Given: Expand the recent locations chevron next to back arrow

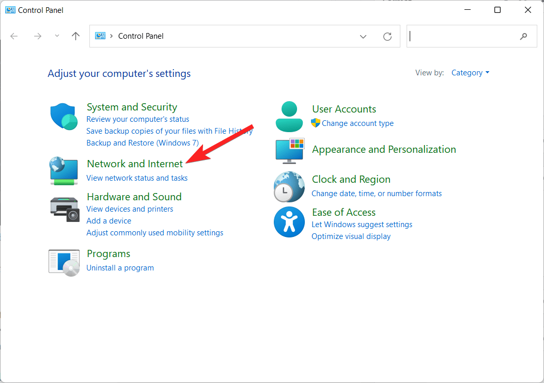Looking at the screenshot, I should (x=57, y=36).
